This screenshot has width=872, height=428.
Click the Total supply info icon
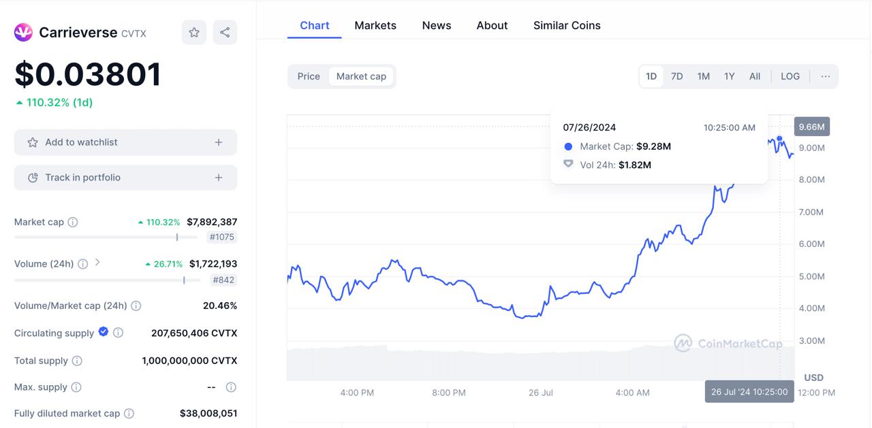pyautogui.click(x=77, y=361)
